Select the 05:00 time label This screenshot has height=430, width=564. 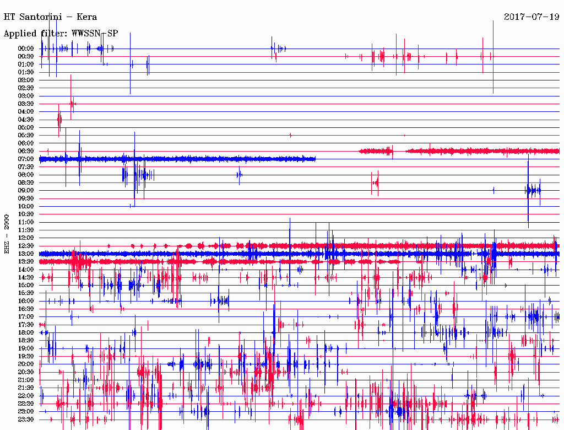point(26,127)
